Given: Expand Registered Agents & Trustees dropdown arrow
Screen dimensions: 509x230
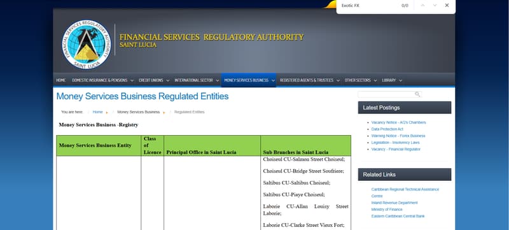Looking at the screenshot, I should [x=338, y=80].
